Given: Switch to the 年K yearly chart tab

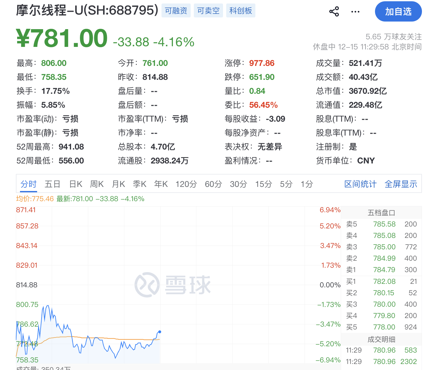Looking at the screenshot, I should point(161,184).
